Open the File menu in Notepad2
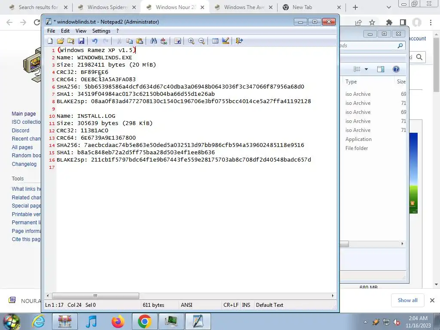Image resolution: width=440 pixels, height=330 pixels. [x=51, y=31]
